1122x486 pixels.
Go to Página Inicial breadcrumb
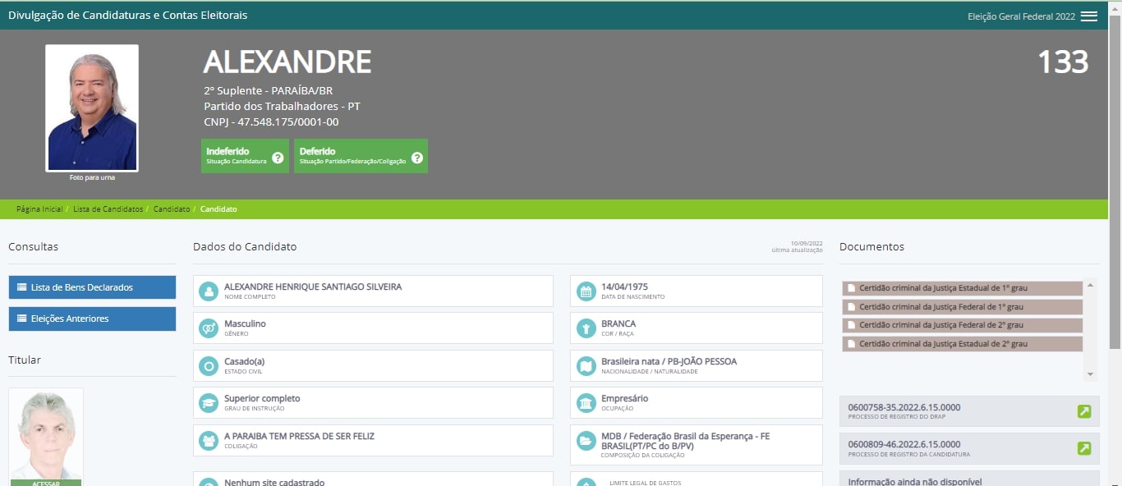(x=39, y=209)
